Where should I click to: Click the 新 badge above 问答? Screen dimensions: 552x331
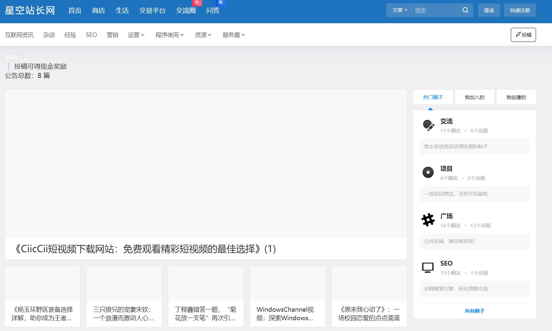click(x=221, y=3)
